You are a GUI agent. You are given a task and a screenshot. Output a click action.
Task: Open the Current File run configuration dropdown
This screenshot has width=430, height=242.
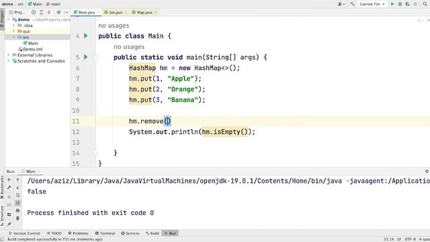click(x=372, y=4)
